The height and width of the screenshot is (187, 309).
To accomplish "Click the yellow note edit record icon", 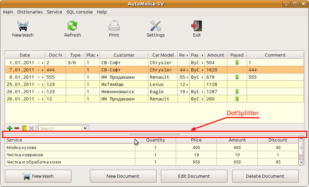I will click(24, 128).
